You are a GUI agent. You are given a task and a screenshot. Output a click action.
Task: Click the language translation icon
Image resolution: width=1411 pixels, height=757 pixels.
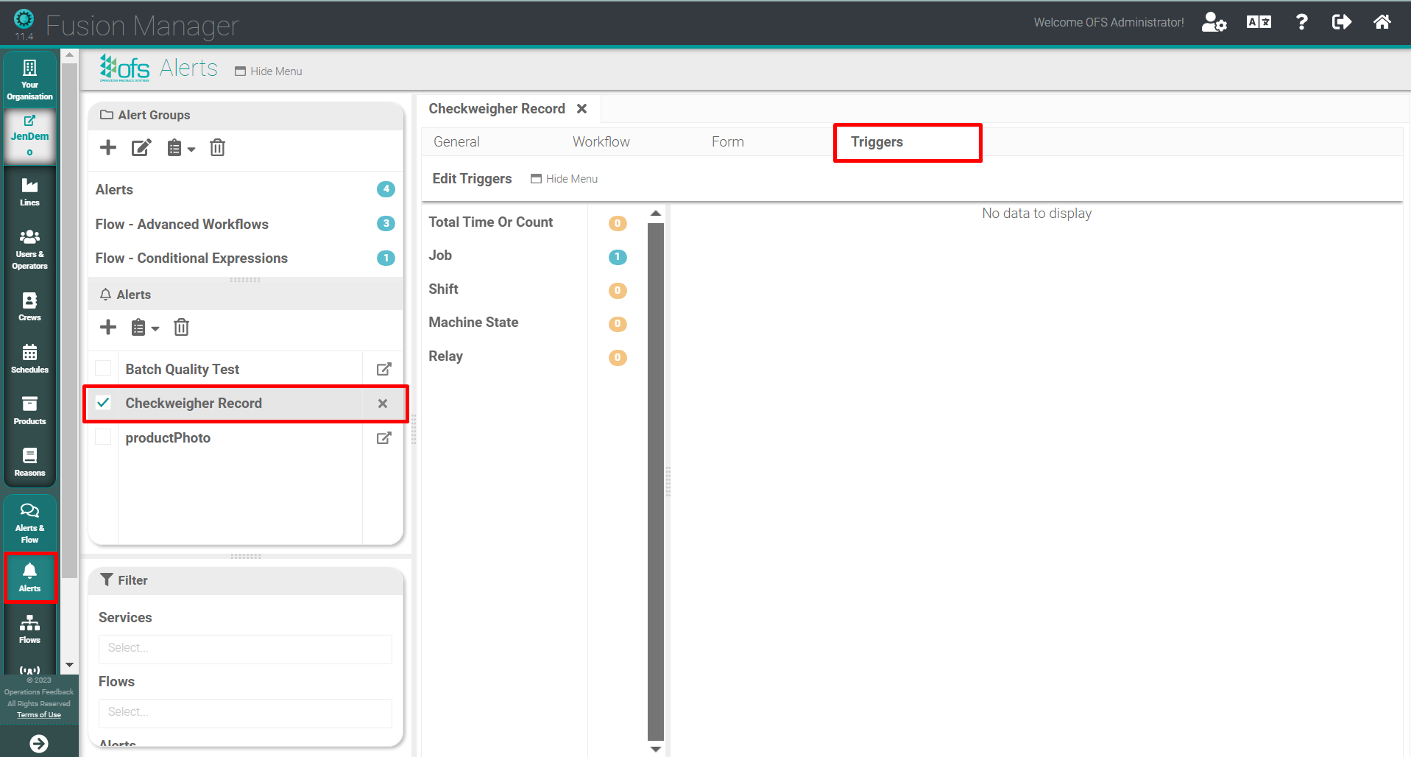point(1259,22)
